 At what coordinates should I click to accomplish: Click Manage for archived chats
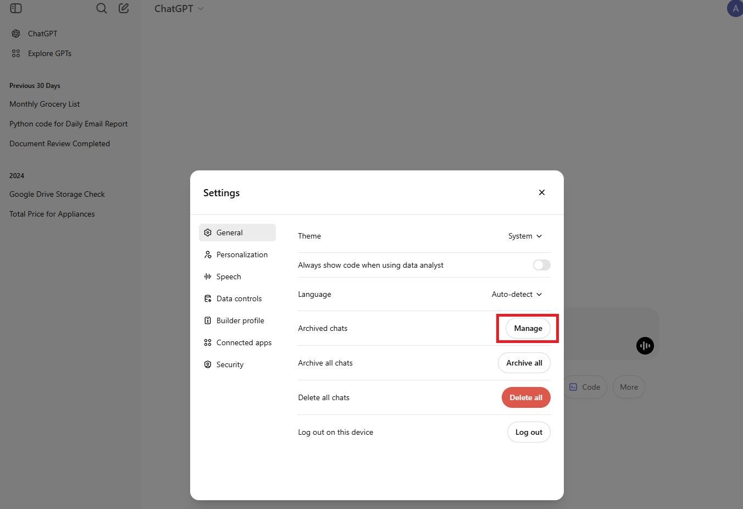(528, 328)
